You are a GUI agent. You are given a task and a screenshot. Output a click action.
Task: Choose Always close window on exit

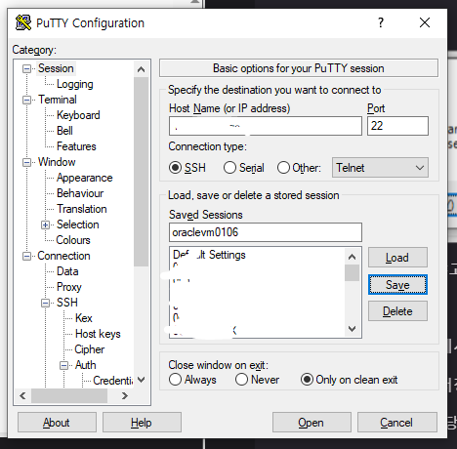point(192,380)
